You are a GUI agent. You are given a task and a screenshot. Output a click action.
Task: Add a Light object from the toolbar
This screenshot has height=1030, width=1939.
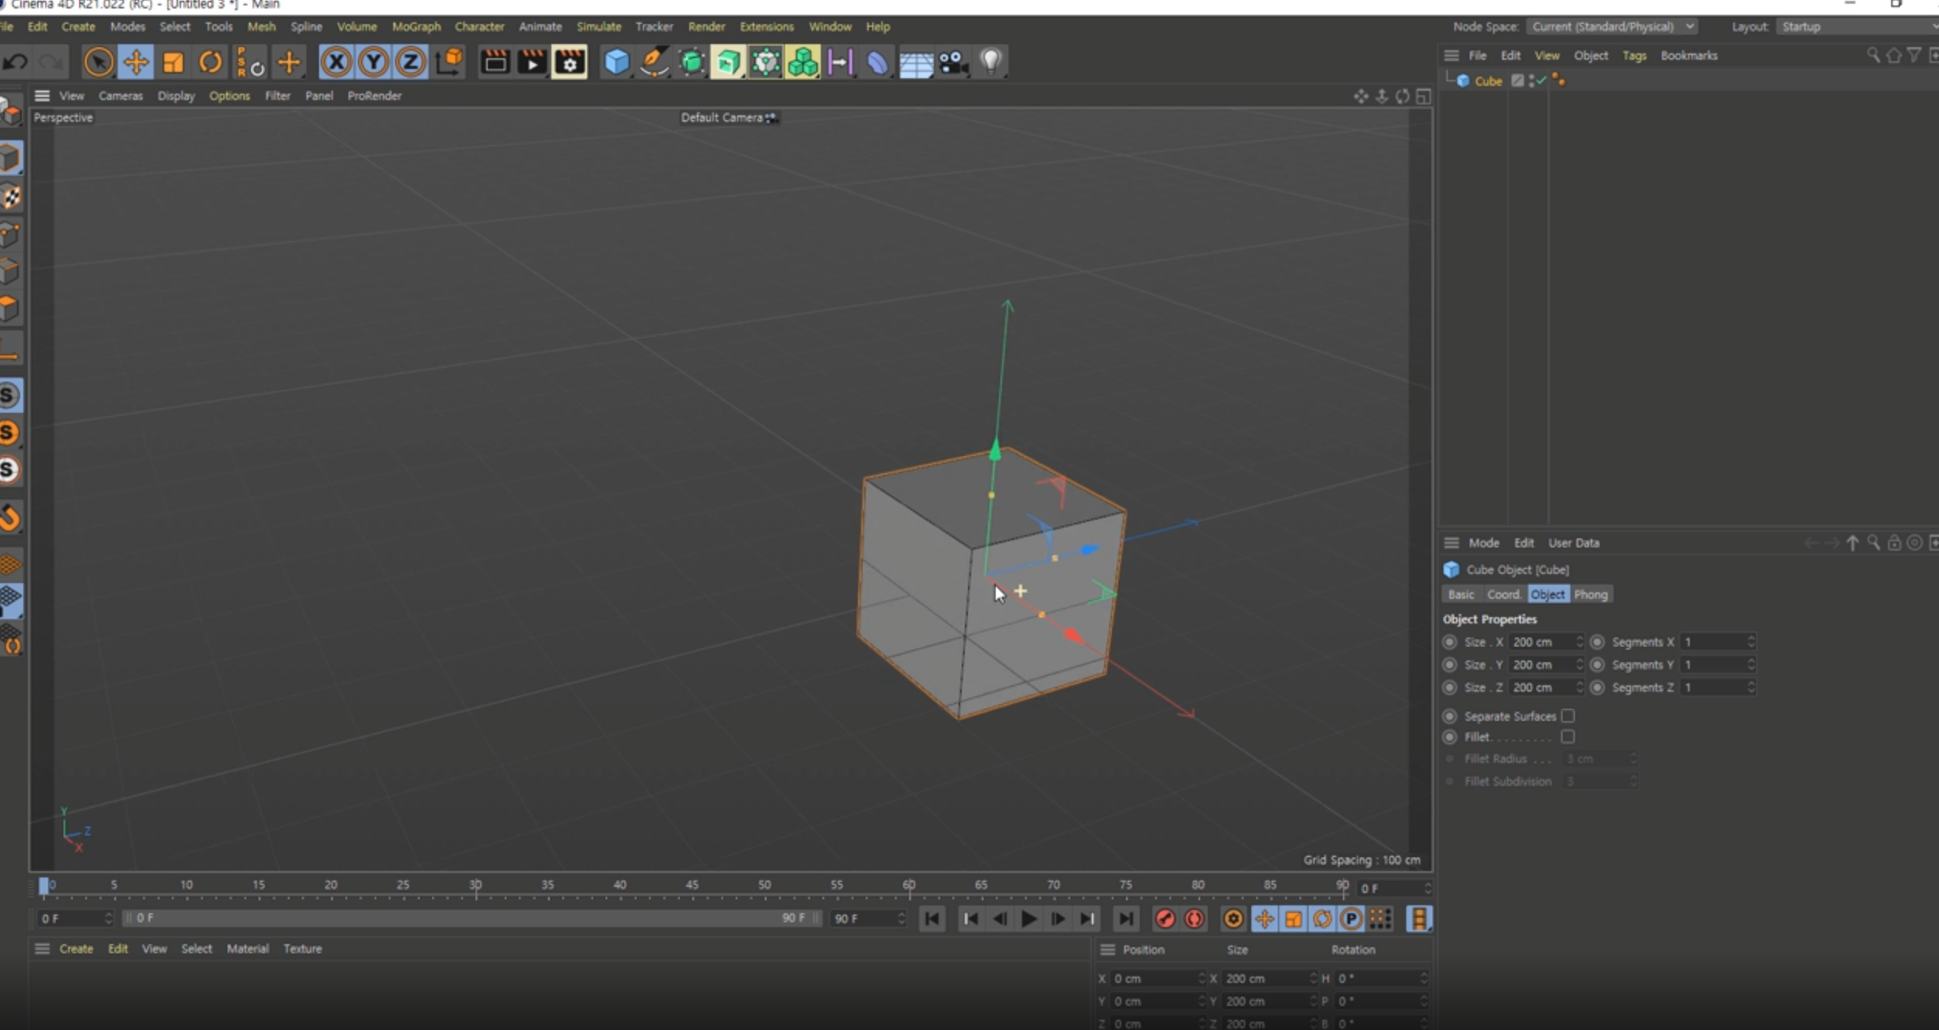[990, 62]
